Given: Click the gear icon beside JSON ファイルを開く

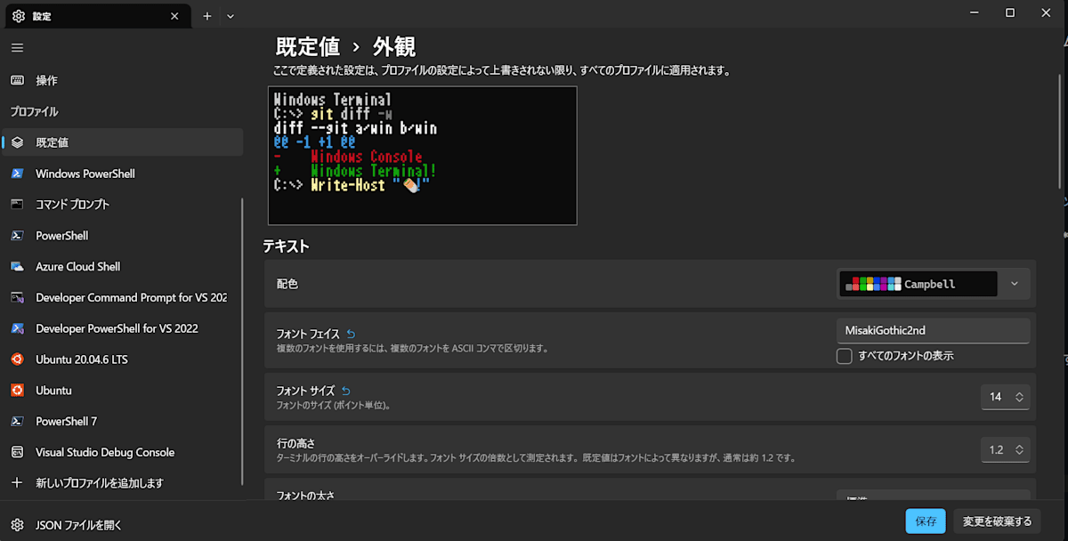Looking at the screenshot, I should (x=17, y=524).
